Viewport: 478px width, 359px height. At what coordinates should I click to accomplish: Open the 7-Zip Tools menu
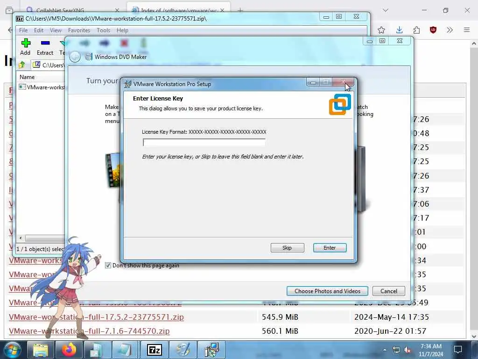coord(103,30)
